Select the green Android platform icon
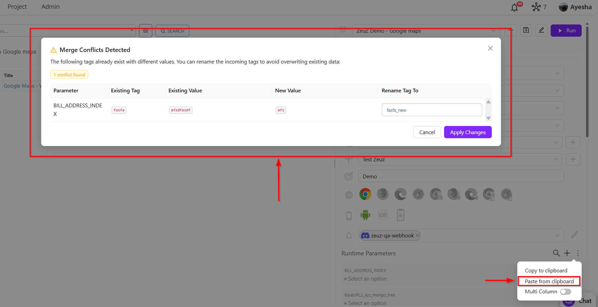This screenshot has height=307, width=598. pyautogui.click(x=365, y=215)
